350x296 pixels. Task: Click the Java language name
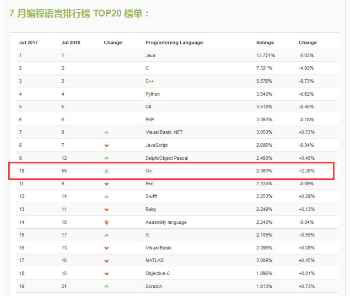150,55
